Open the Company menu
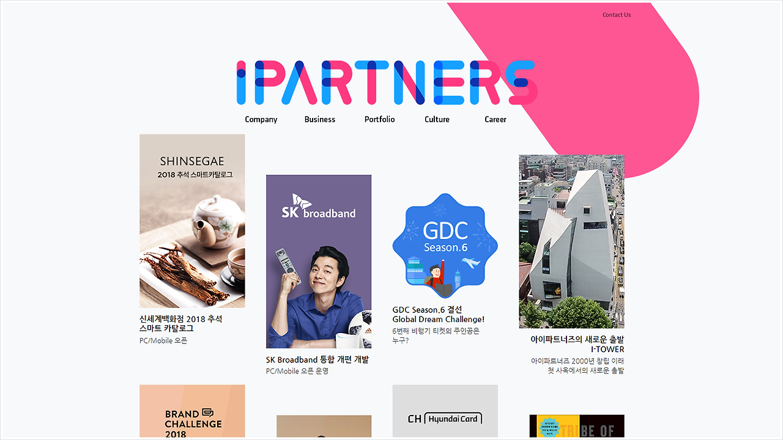 tap(261, 119)
